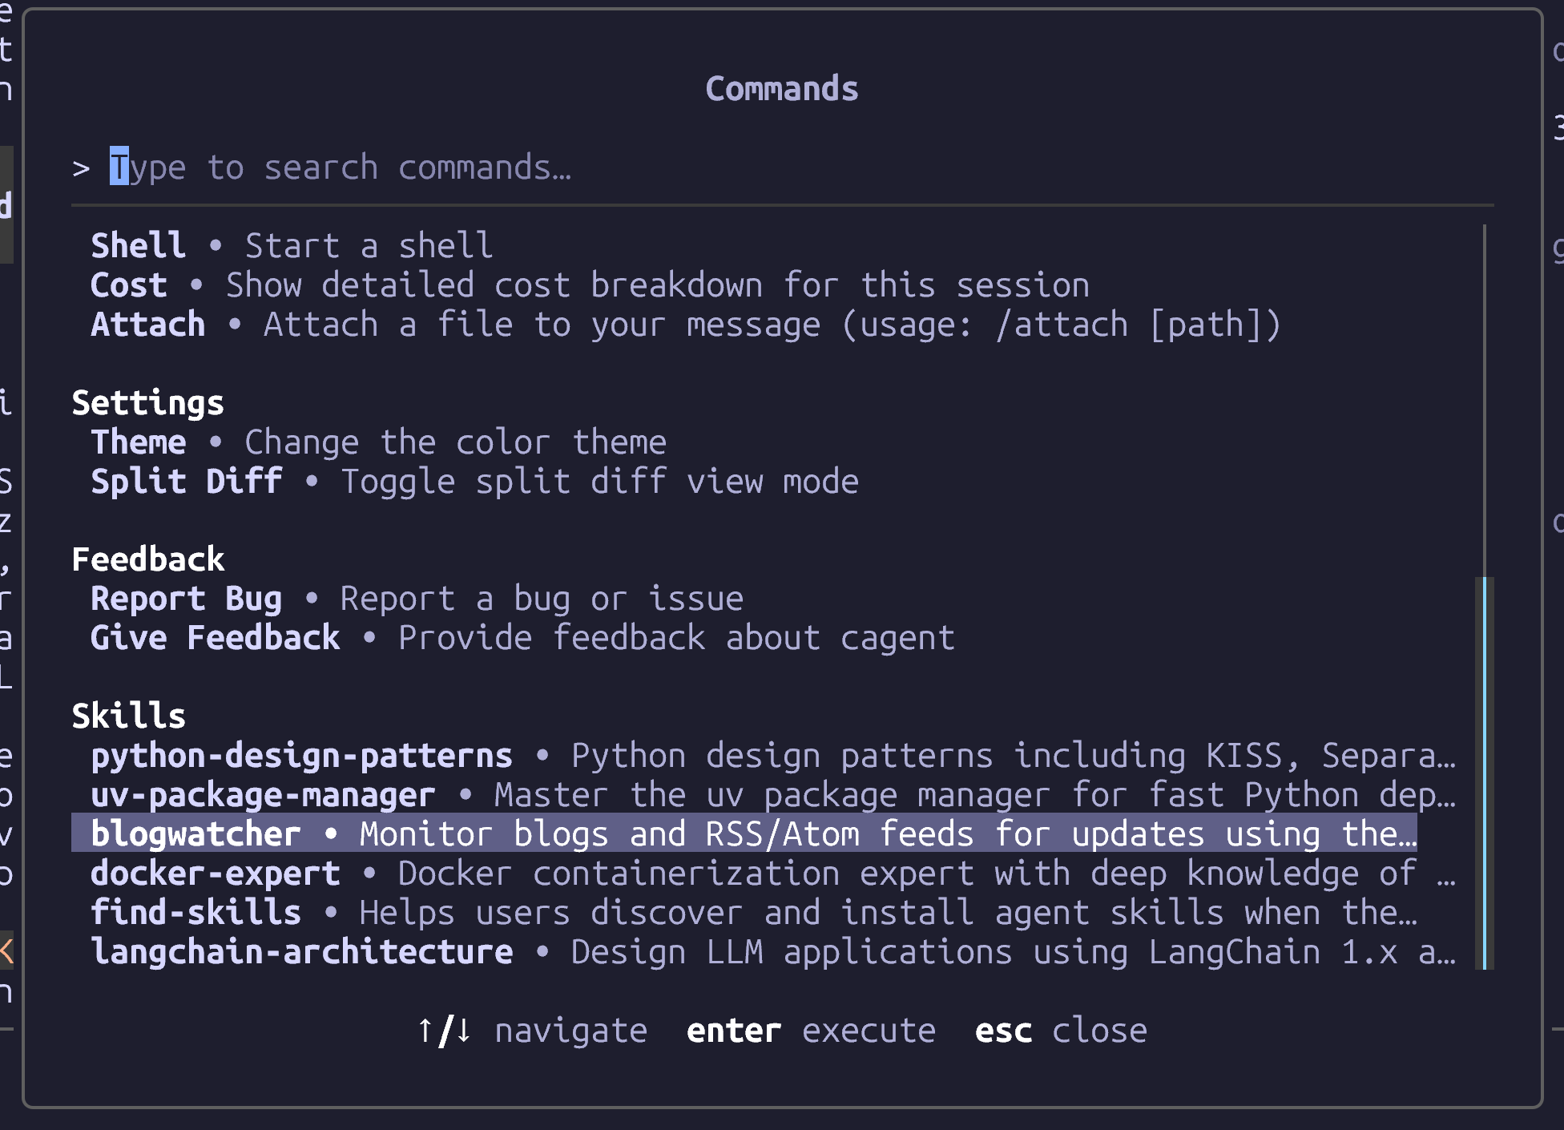Choose the docker-expert skill
This screenshot has height=1130, width=1564.
(215, 874)
